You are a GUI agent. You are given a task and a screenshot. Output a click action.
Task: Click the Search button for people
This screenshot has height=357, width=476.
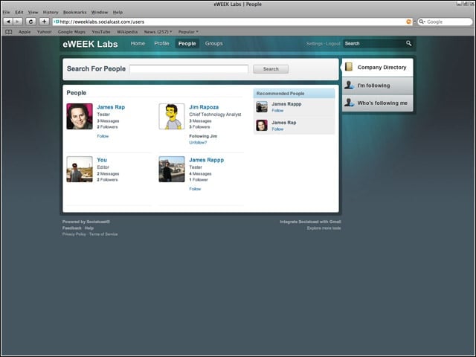(271, 69)
